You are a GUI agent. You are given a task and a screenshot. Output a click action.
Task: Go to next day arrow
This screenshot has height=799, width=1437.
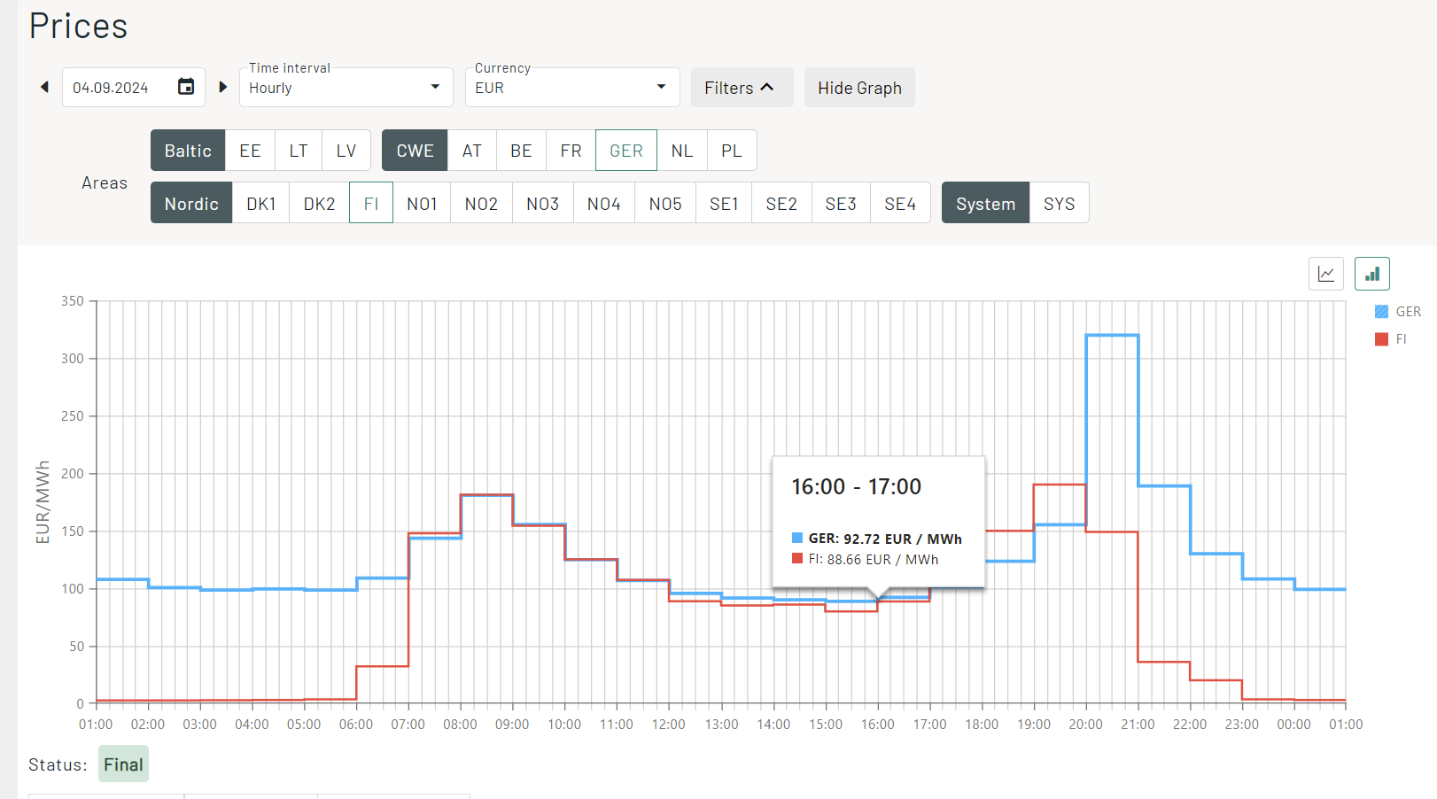click(x=223, y=87)
